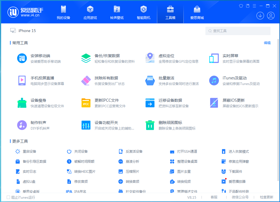Select the 工具箱 tab
Screen dimensions: 280x202
point(170,12)
